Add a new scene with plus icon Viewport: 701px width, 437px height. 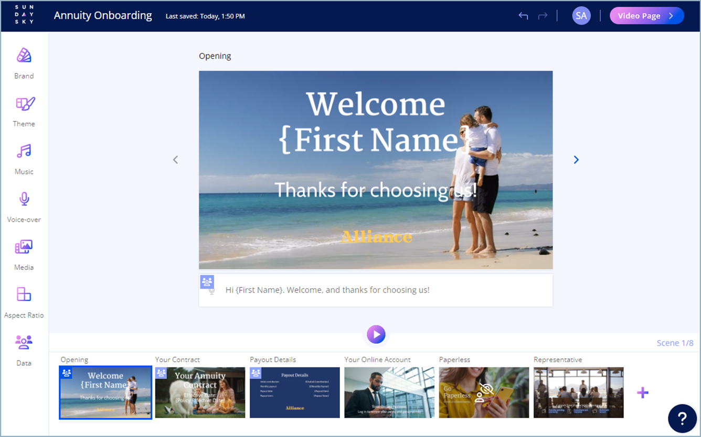tap(643, 392)
